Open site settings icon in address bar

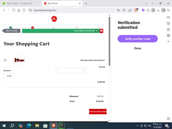30,10
